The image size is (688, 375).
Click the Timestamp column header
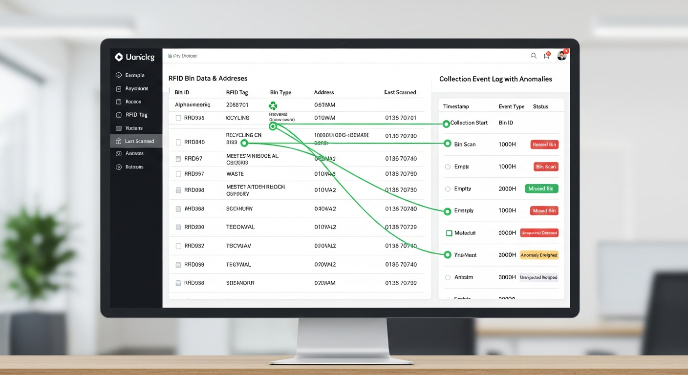[456, 106]
